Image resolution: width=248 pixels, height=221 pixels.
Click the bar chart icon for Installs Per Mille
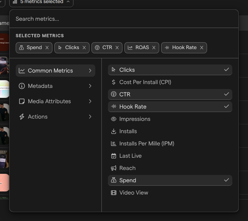point(114,143)
